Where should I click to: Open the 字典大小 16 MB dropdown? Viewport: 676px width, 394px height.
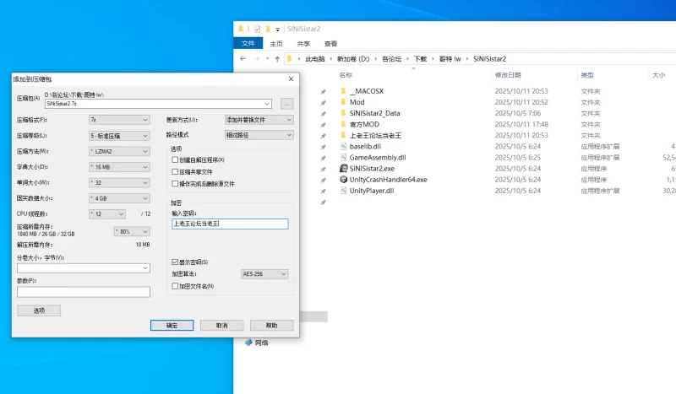coord(119,167)
